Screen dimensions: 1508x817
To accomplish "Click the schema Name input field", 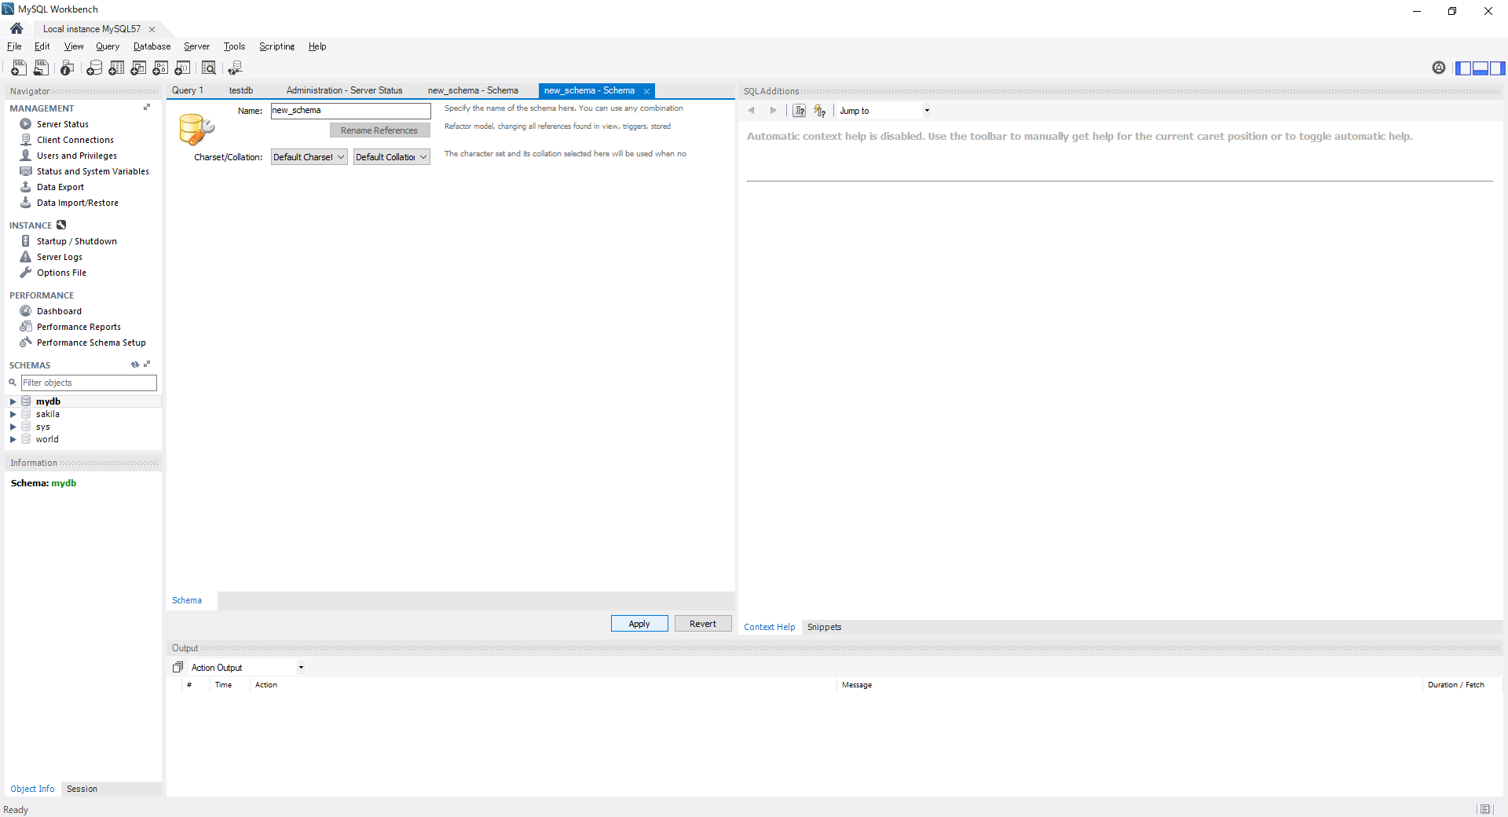I will [x=350, y=111].
